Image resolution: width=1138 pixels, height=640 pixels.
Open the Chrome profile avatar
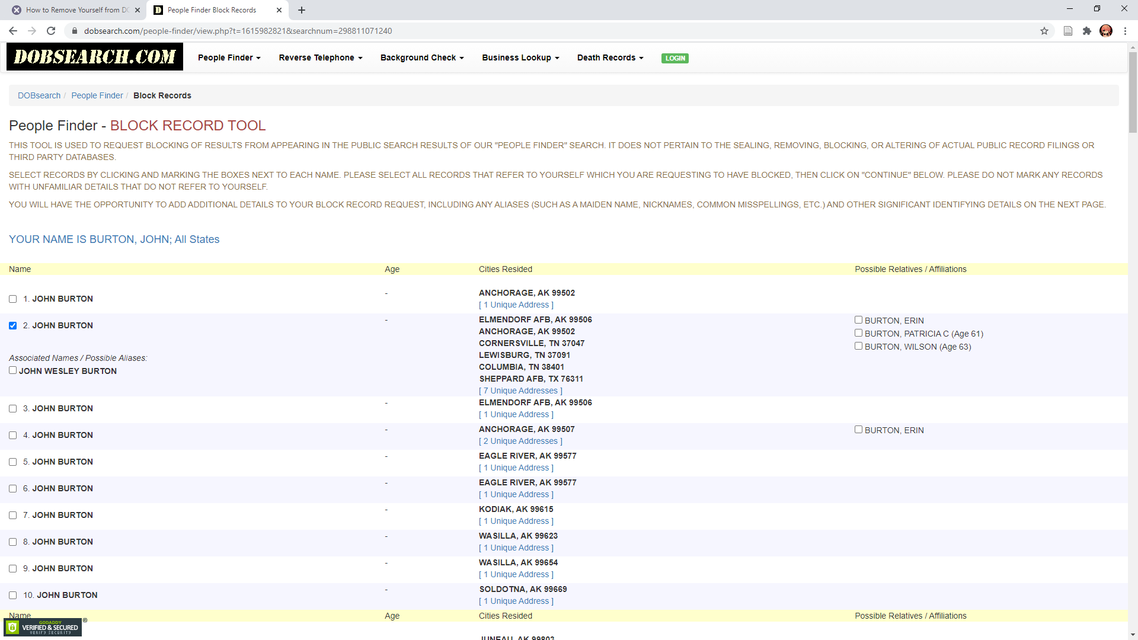1106,31
